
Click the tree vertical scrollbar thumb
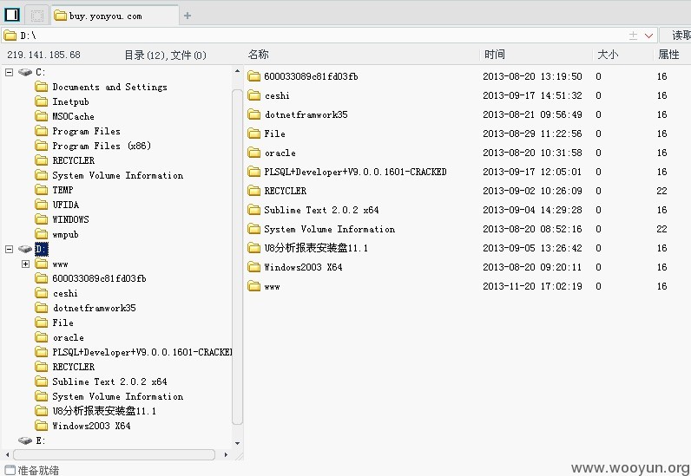tap(238, 257)
